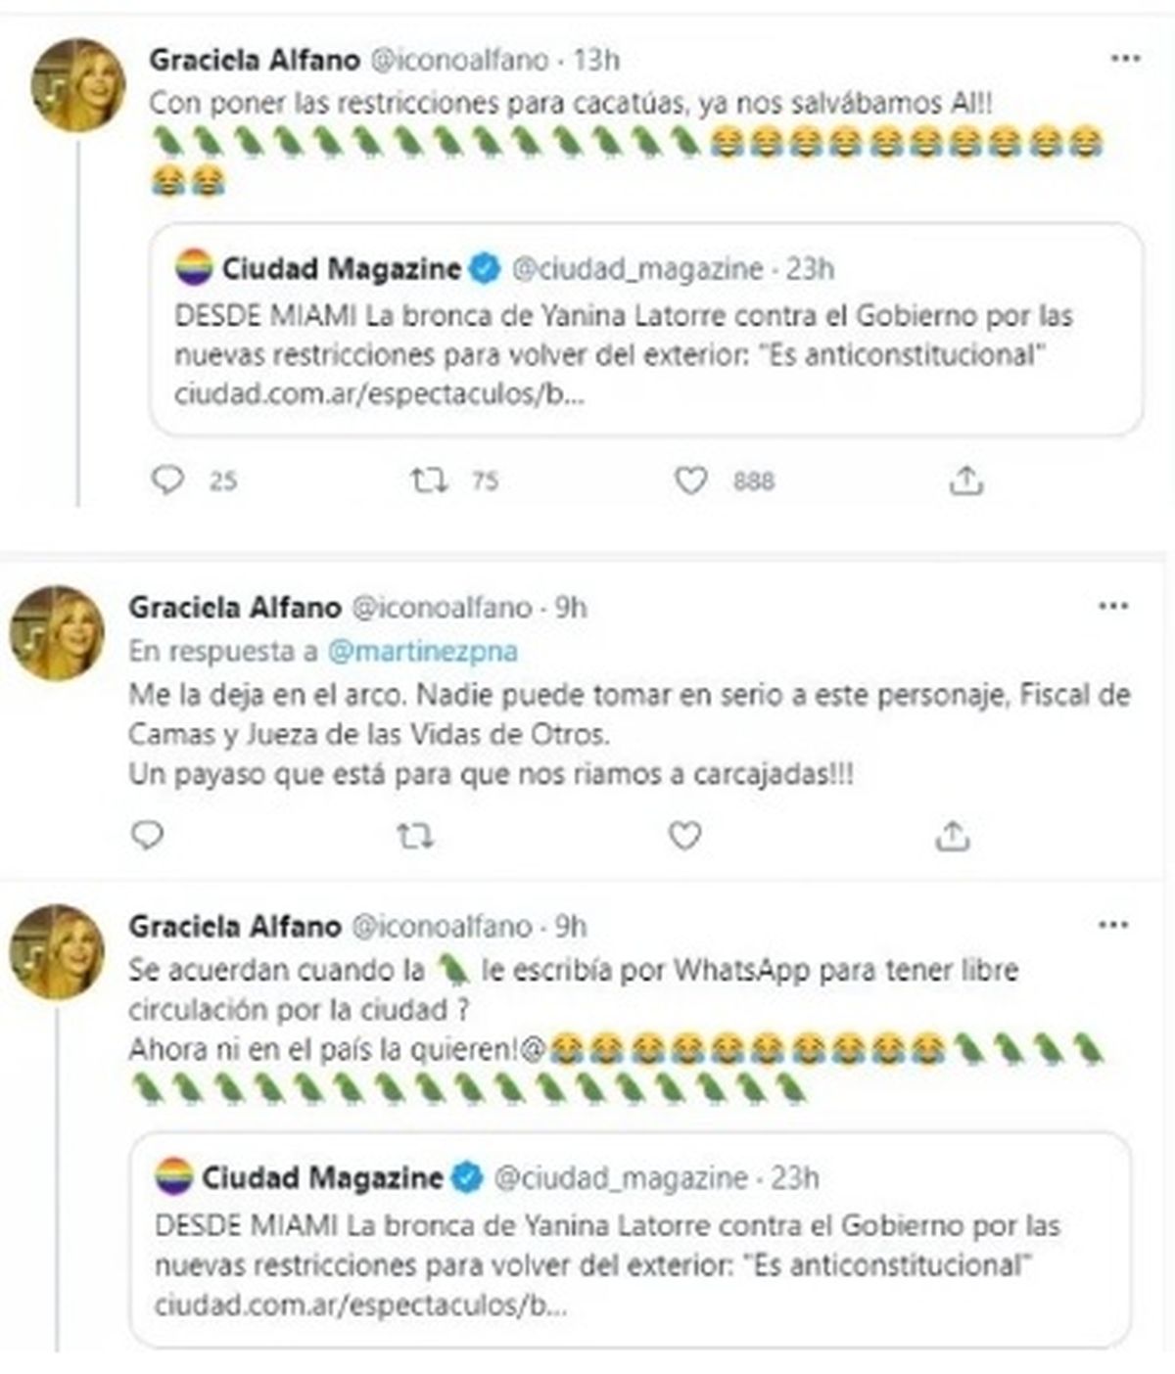Click Graciela Alfano avatar on third tweet
Viewport: 1175px width, 1374px height.
coord(57,951)
